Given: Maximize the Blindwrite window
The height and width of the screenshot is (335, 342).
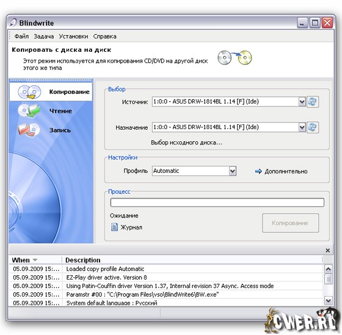Looking at the screenshot, I should 315,23.
